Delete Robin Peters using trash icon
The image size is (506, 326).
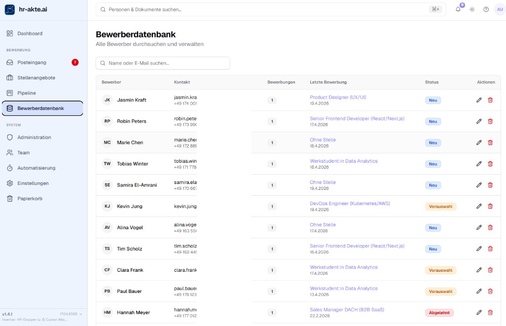pos(490,121)
